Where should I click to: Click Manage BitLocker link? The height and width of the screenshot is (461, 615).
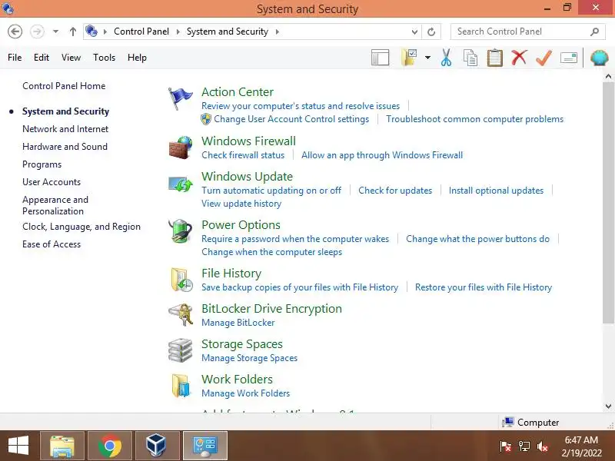238,323
